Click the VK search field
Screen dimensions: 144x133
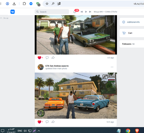[x=52, y=12]
